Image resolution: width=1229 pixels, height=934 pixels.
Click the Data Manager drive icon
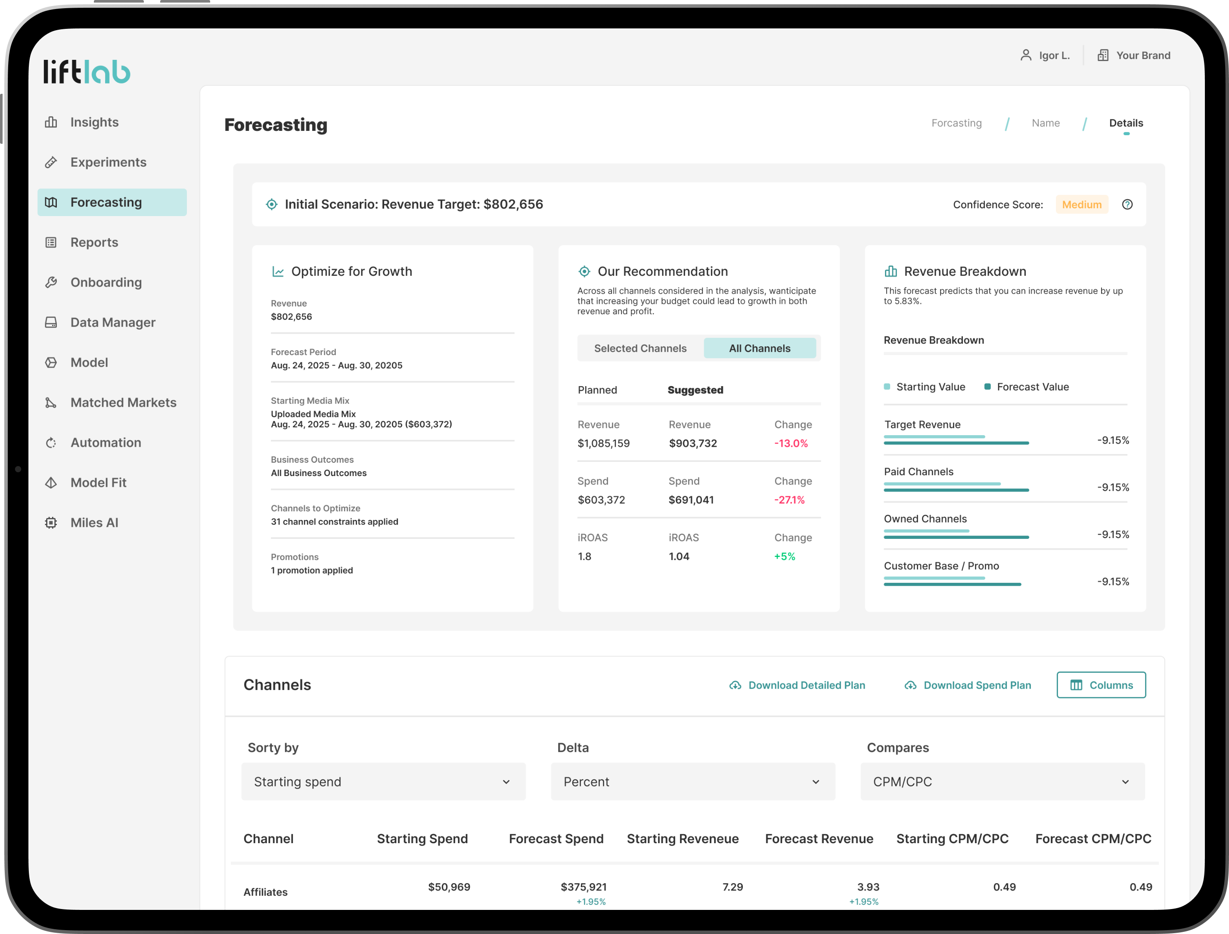(x=51, y=322)
